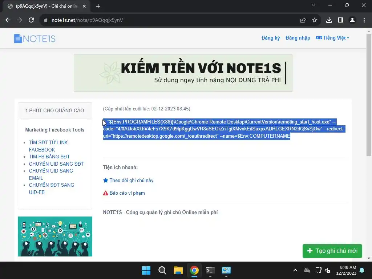Show hidden system tray icons

point(295,270)
